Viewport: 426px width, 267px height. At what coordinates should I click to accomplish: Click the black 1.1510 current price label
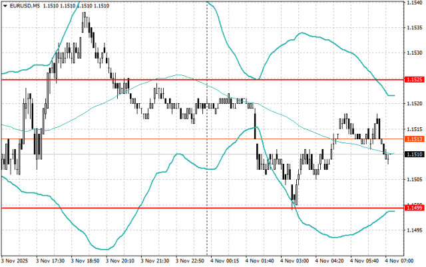[x=414, y=154]
